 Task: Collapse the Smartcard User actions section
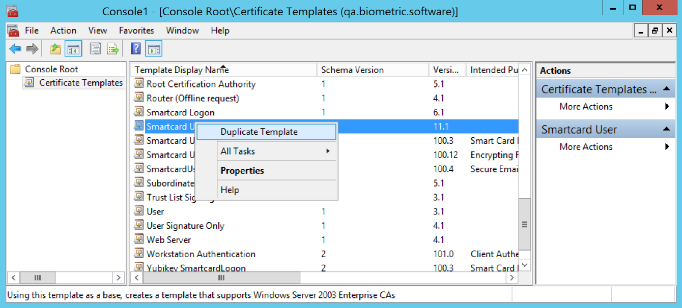point(666,130)
